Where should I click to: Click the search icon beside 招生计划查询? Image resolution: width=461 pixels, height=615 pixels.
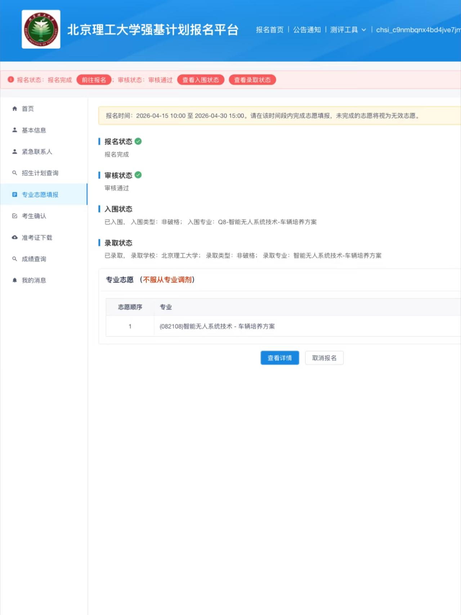[x=15, y=173]
